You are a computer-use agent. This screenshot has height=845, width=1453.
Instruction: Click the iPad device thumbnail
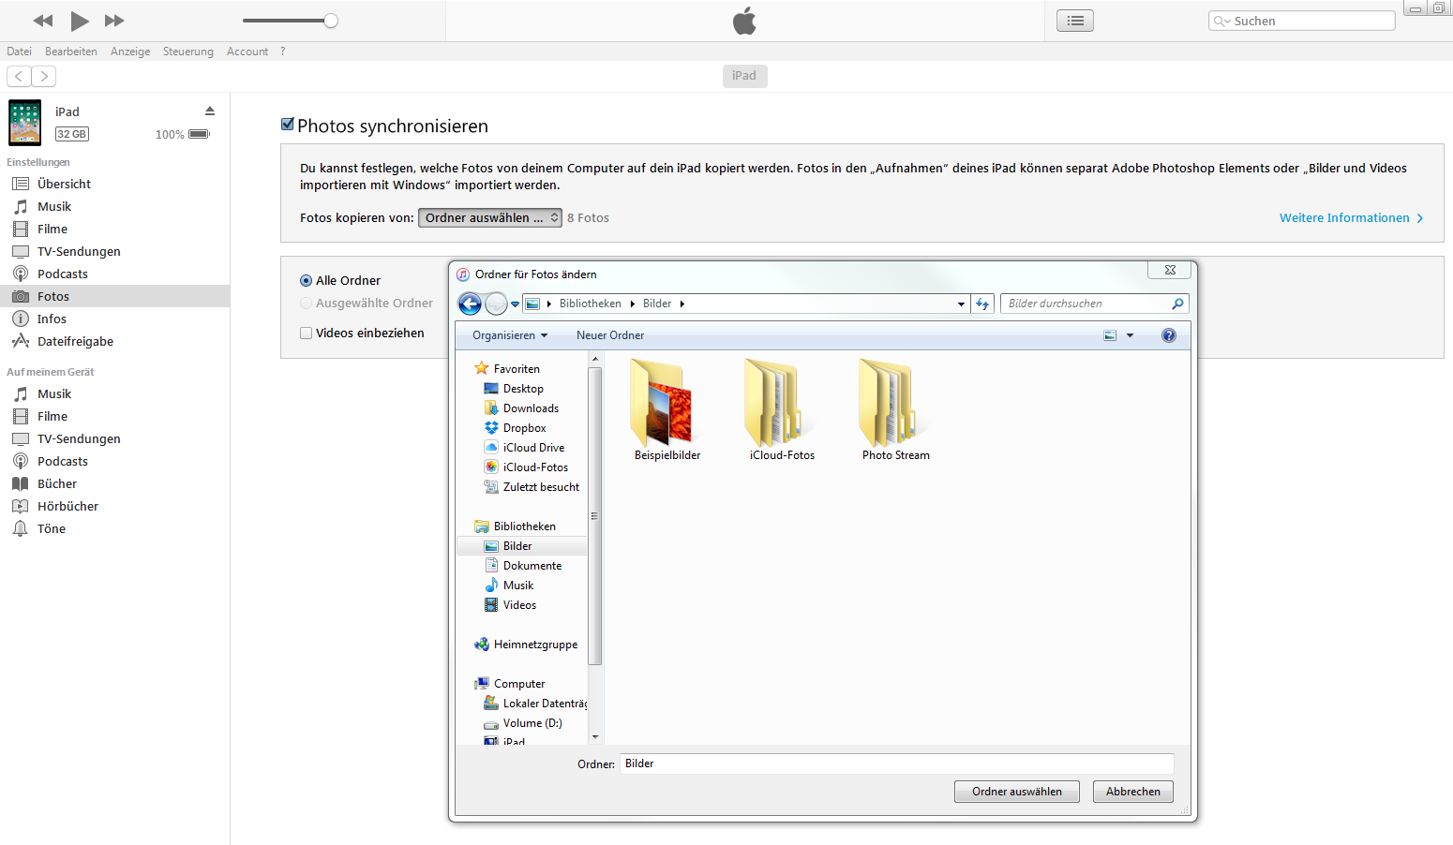tap(25, 123)
